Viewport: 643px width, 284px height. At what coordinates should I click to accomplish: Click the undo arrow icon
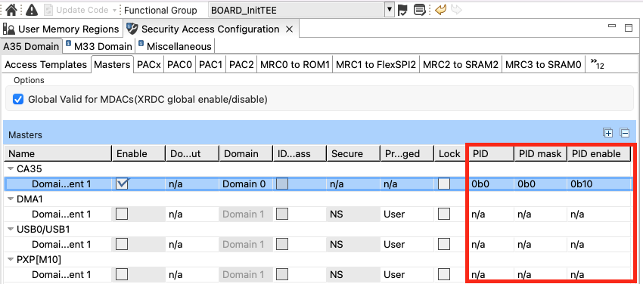[440, 10]
